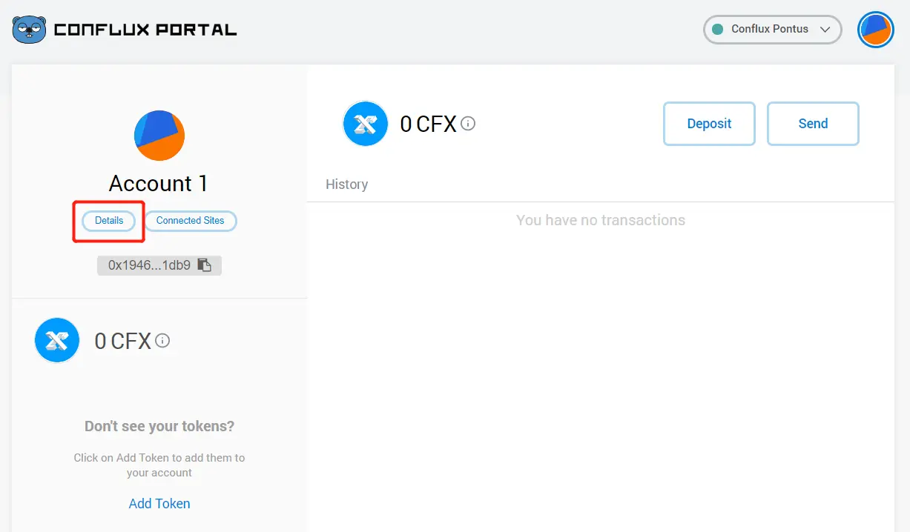This screenshot has height=532, width=910.
Task: Click the Deposit button
Action: [x=709, y=124]
